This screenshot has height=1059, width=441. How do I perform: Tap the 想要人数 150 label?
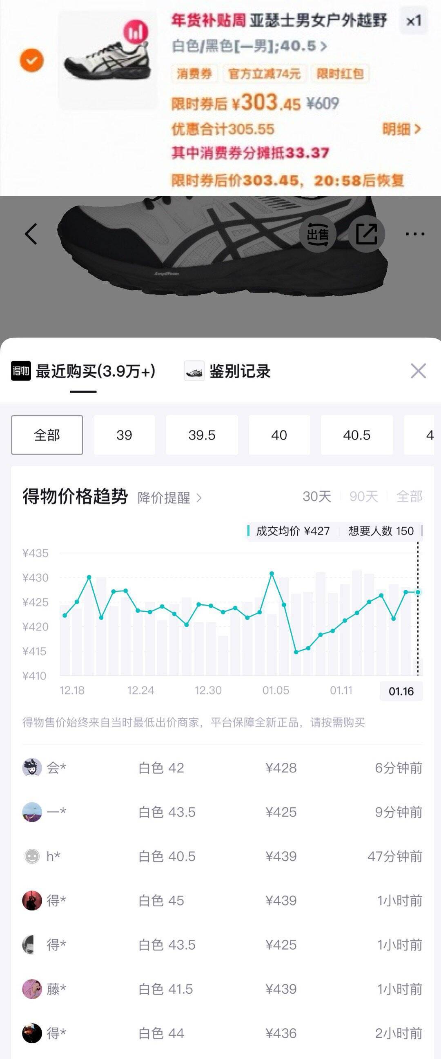(x=381, y=531)
